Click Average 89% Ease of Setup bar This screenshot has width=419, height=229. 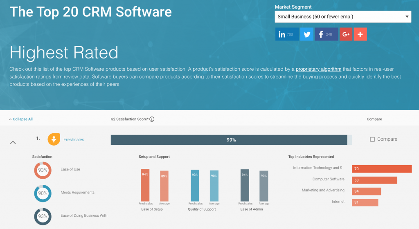164,186
